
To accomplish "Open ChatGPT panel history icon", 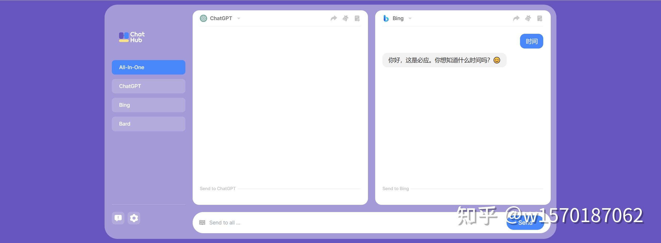I will click(357, 18).
